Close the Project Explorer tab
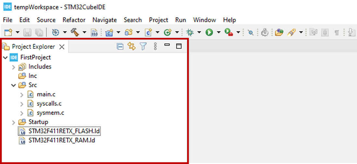Viewport: 357px width, 164px height. coord(62,47)
